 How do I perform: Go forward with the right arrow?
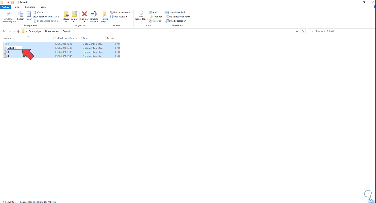[x=10, y=31]
